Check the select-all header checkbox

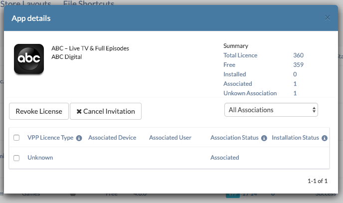click(x=16, y=138)
